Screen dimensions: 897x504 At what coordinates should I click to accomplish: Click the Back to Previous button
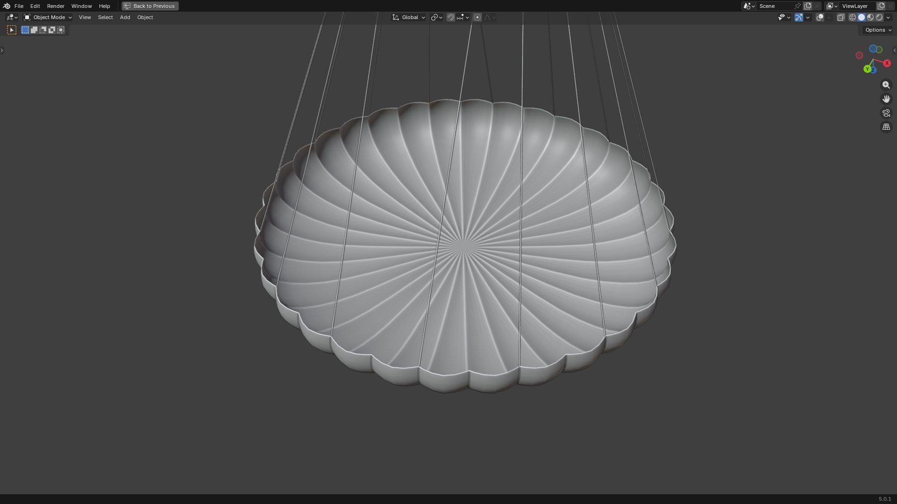[x=150, y=6]
